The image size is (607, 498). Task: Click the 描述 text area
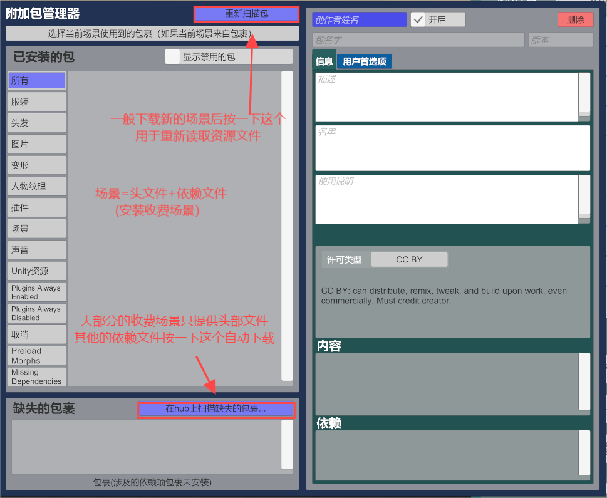[x=446, y=96]
